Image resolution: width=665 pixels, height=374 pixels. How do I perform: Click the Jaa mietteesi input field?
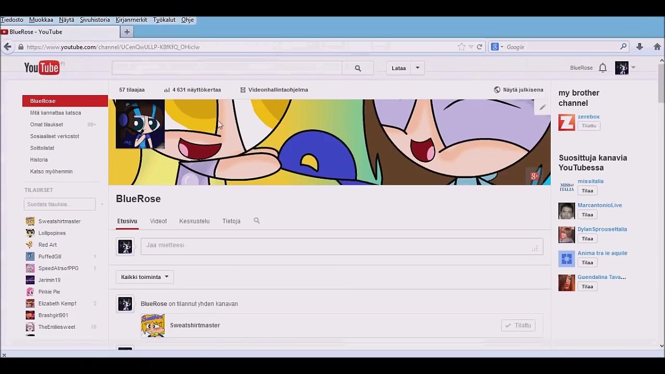point(342,246)
